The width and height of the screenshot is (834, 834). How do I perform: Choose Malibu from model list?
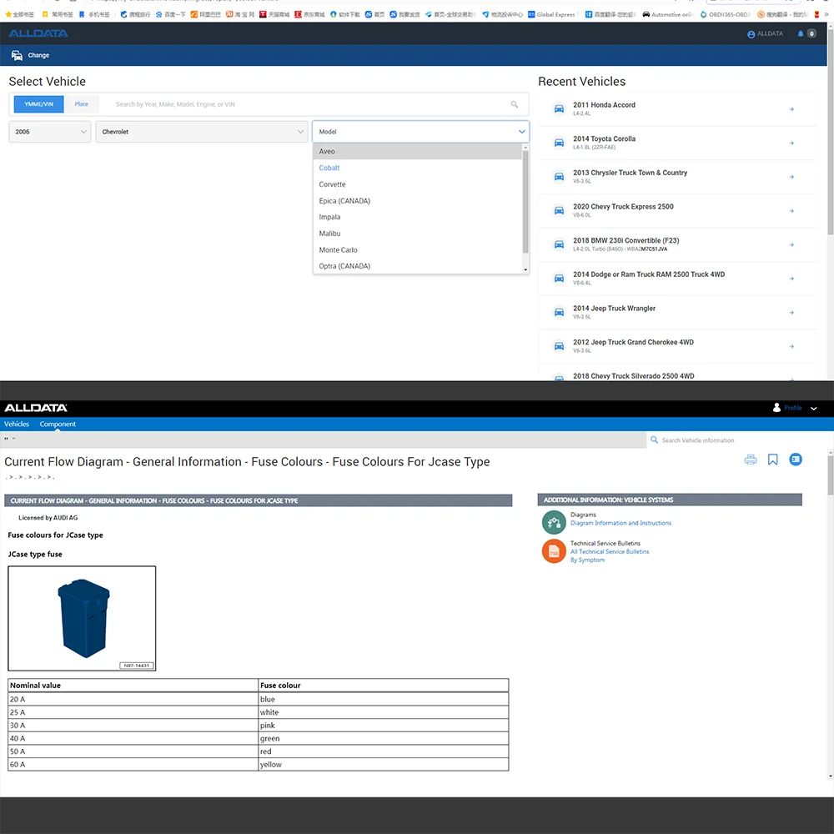418,234
